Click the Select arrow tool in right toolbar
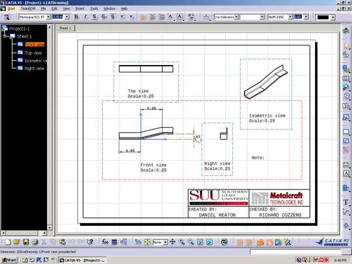 point(346,46)
